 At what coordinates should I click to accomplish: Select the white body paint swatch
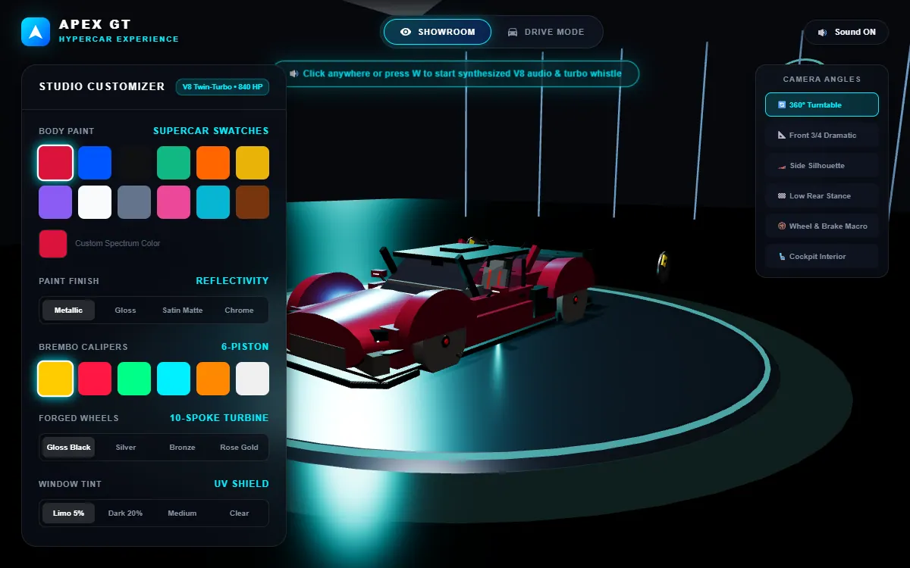coord(95,202)
